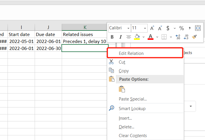Toggle bold formatting
The width and height of the screenshot is (205, 140).
[112, 37]
